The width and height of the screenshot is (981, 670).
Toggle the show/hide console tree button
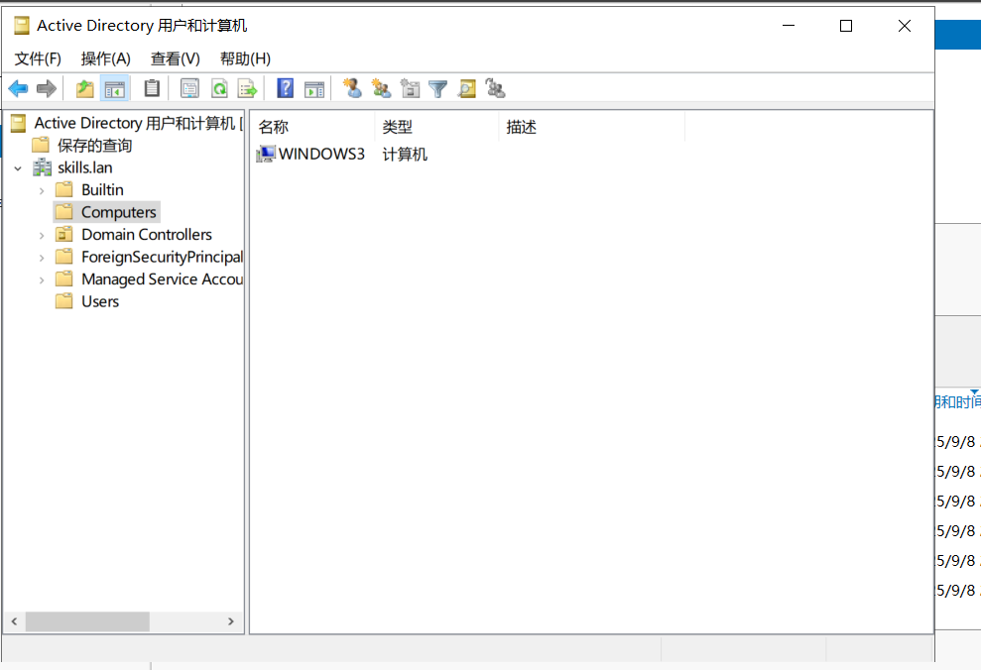(x=115, y=89)
